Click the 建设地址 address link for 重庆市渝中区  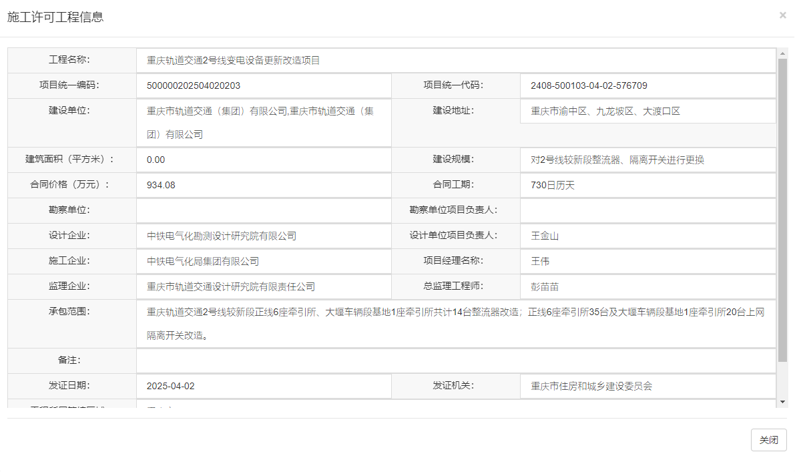[x=586, y=111]
